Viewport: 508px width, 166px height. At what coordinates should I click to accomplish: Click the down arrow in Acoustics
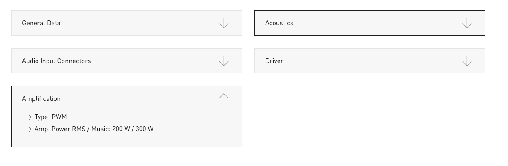point(467,23)
